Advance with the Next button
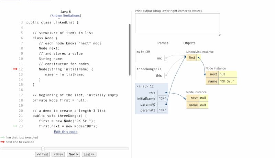The height and width of the screenshot is (158, 275). [x=73, y=154]
